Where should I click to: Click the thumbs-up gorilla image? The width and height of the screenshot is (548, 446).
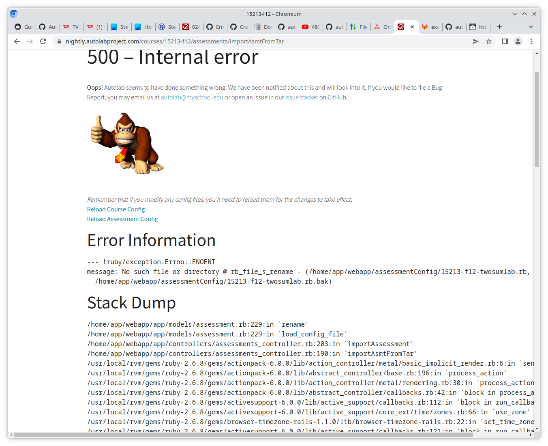(x=127, y=144)
